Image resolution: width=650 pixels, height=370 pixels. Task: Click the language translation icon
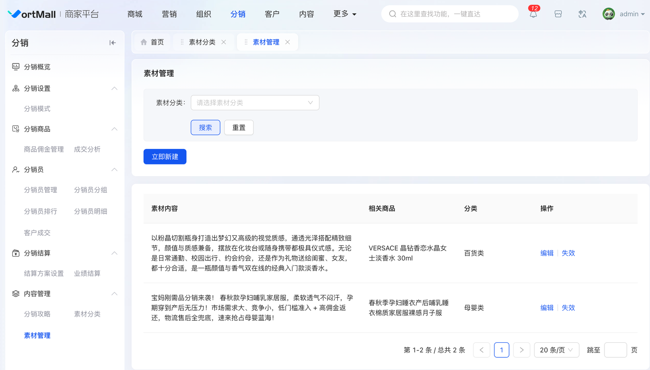coord(582,14)
